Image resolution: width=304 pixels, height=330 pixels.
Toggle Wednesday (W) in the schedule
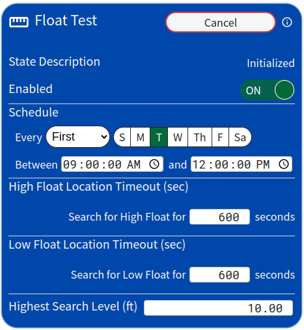point(178,137)
